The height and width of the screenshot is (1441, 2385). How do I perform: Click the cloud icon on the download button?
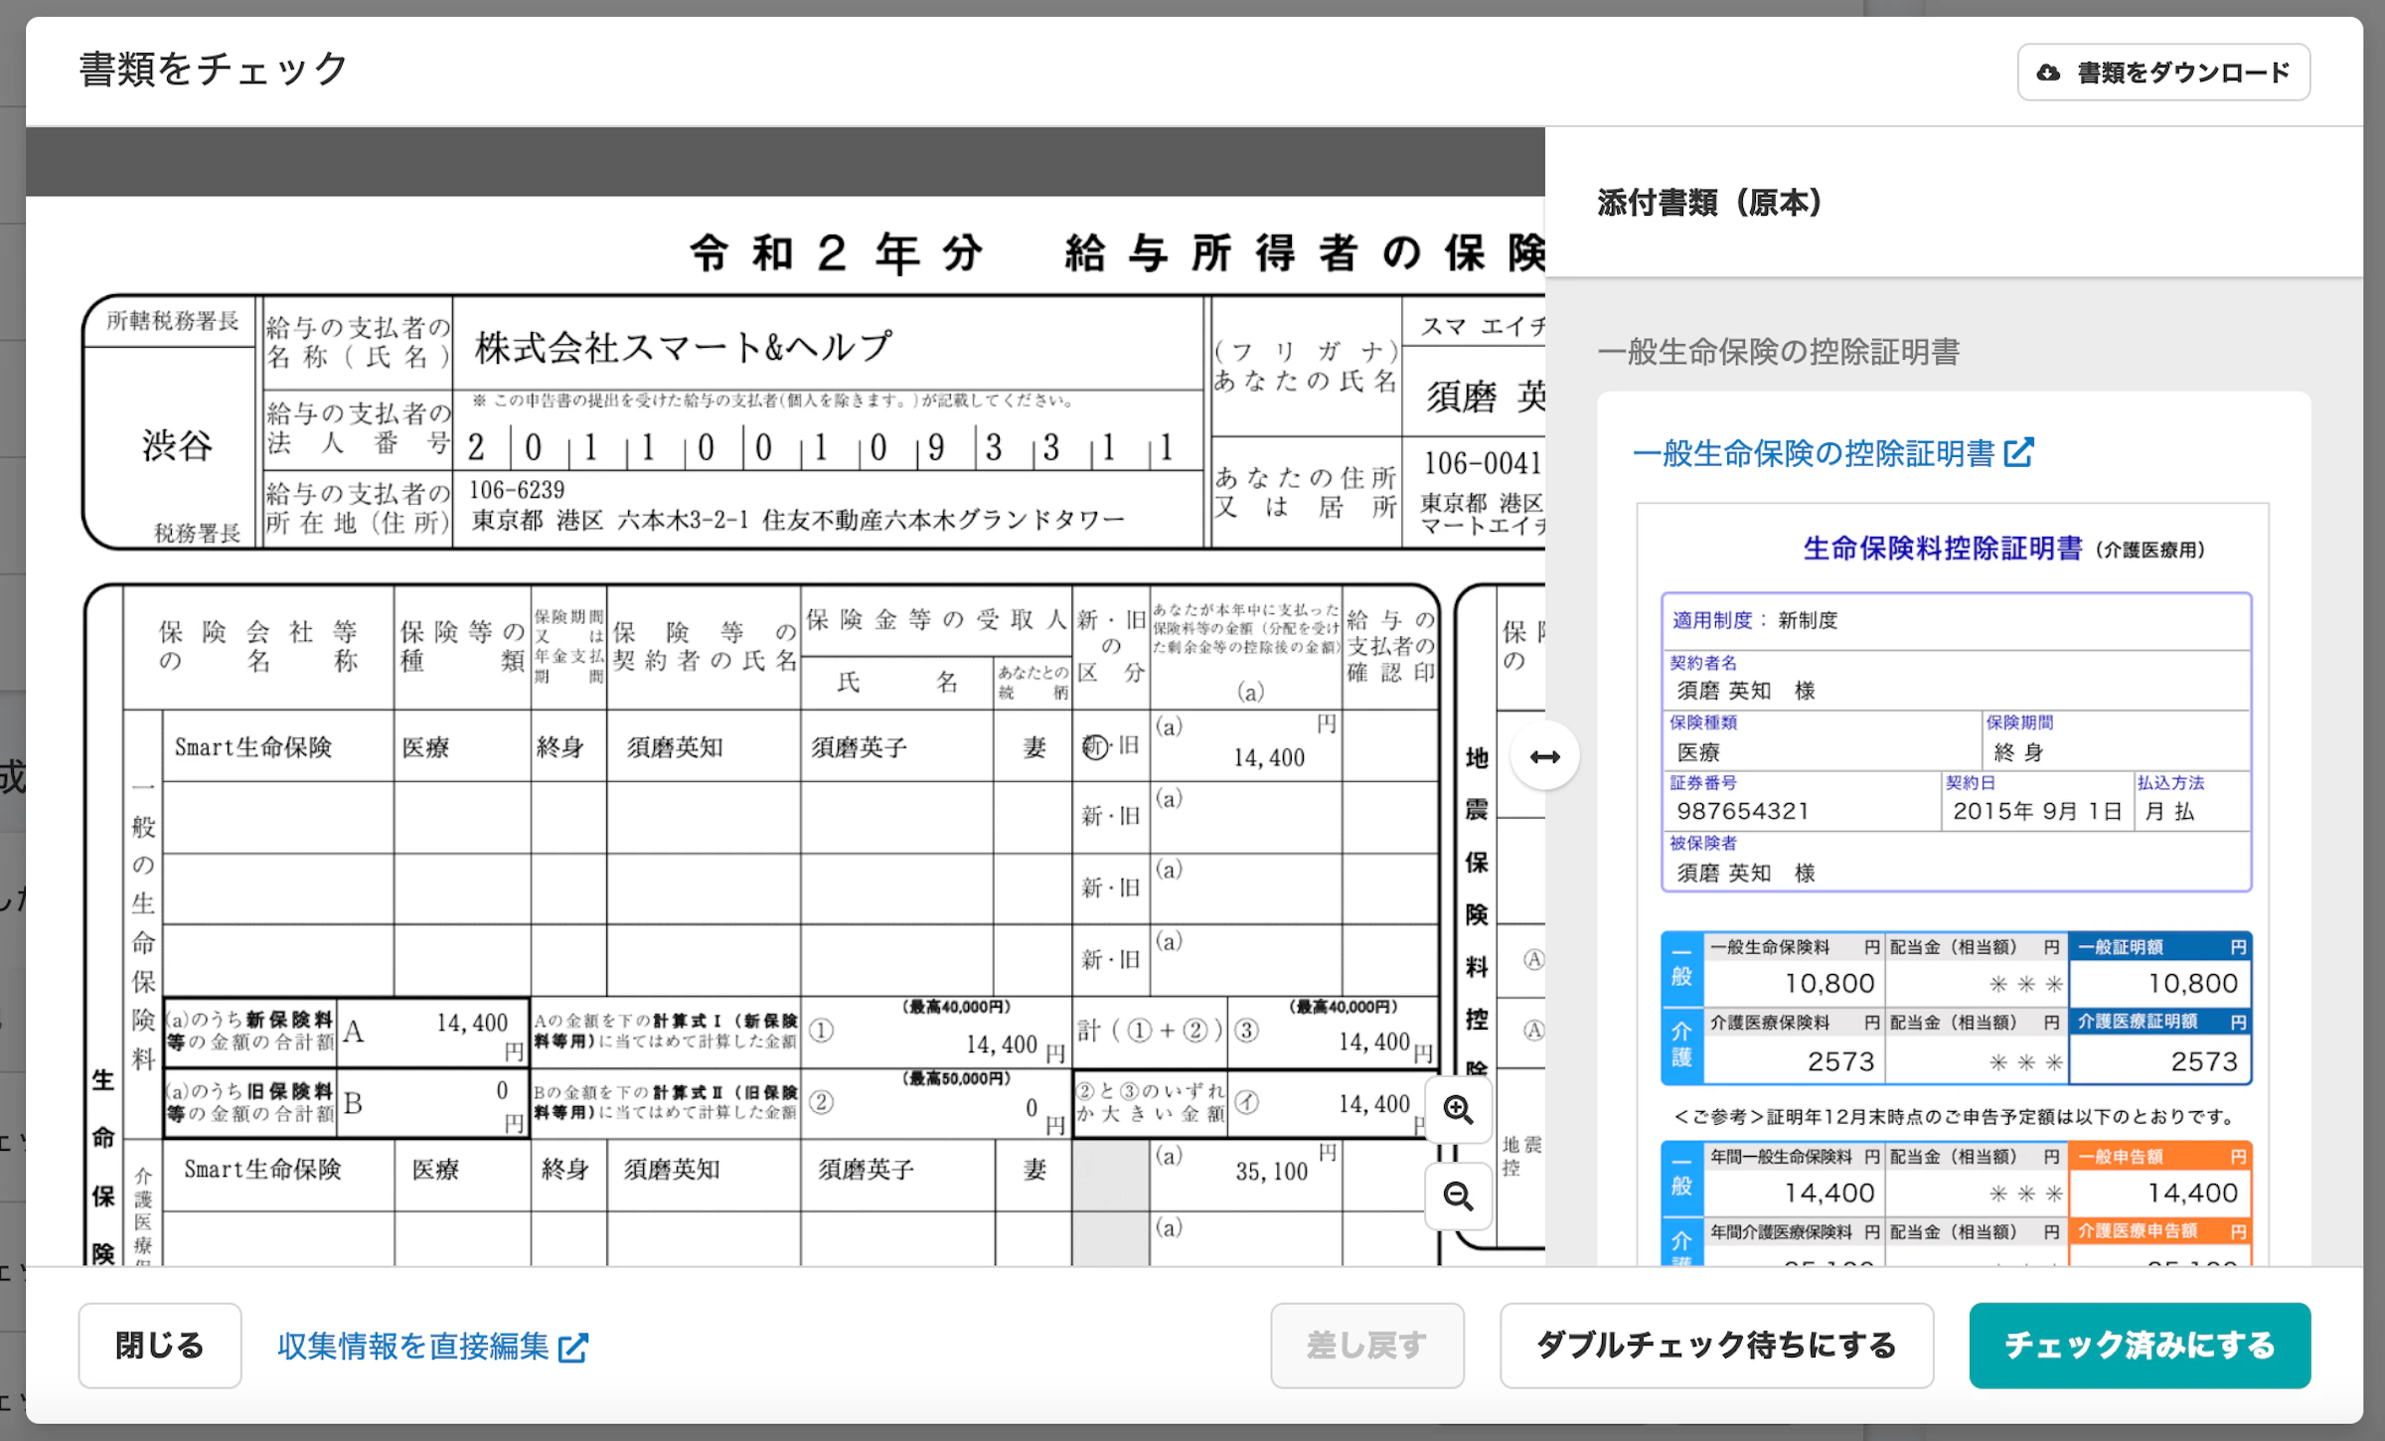pos(2047,73)
